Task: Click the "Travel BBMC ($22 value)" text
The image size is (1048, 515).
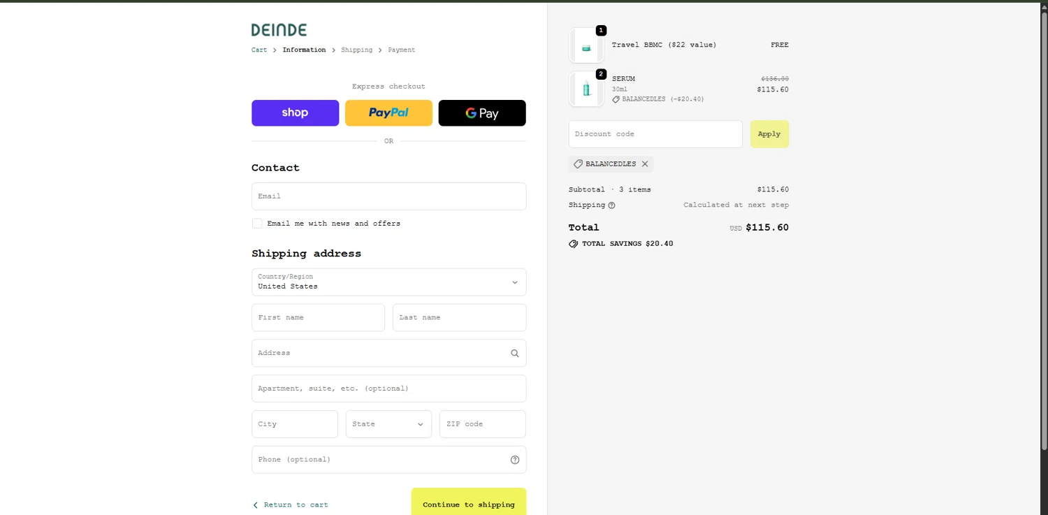Action: [x=664, y=45]
